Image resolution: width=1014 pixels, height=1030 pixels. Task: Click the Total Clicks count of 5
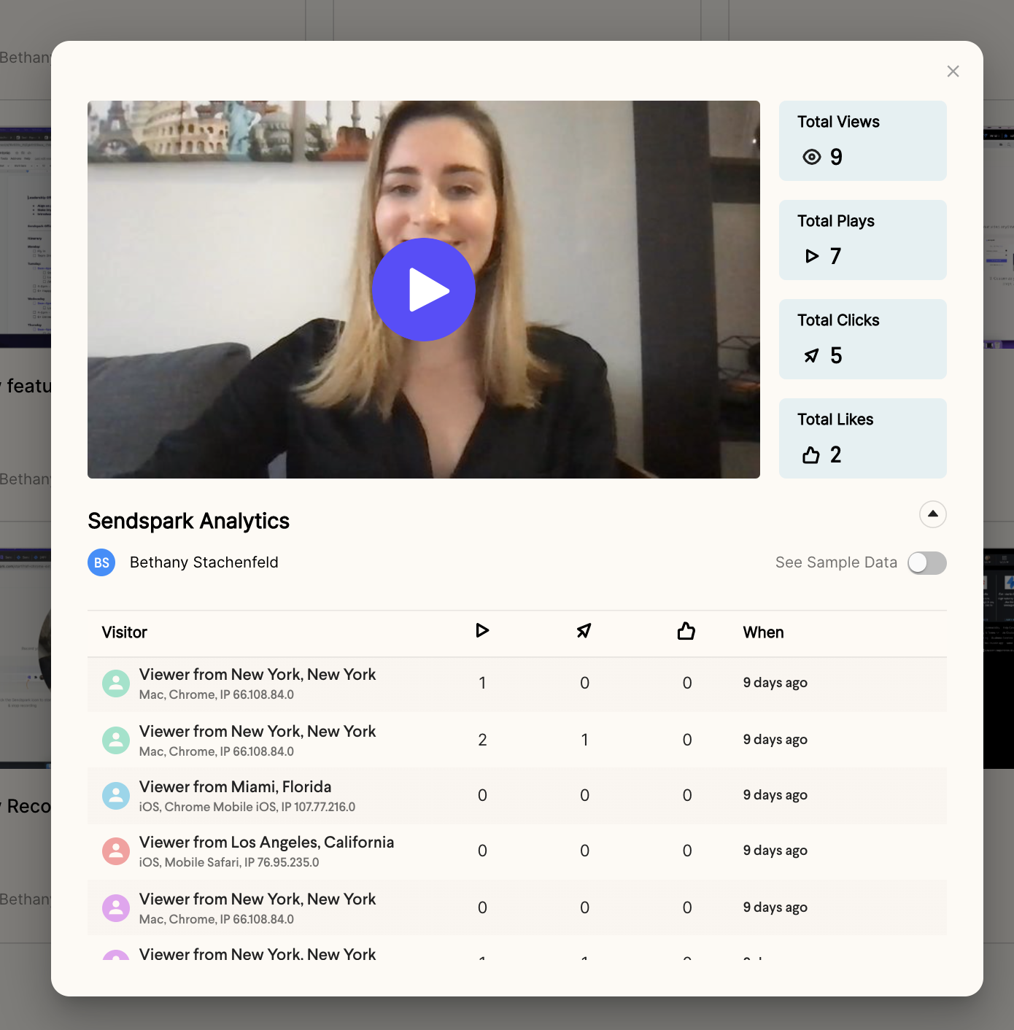click(836, 355)
